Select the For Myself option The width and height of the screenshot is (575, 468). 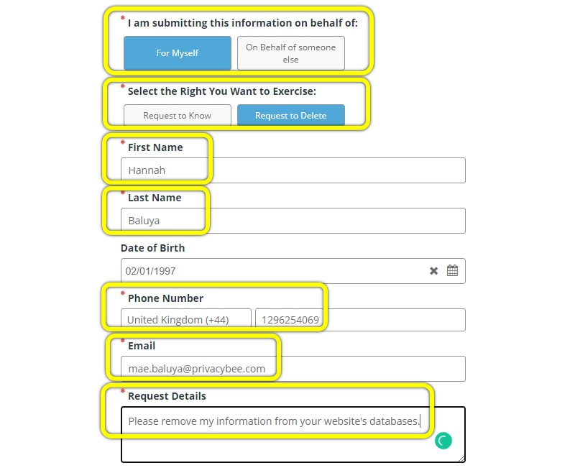177,53
